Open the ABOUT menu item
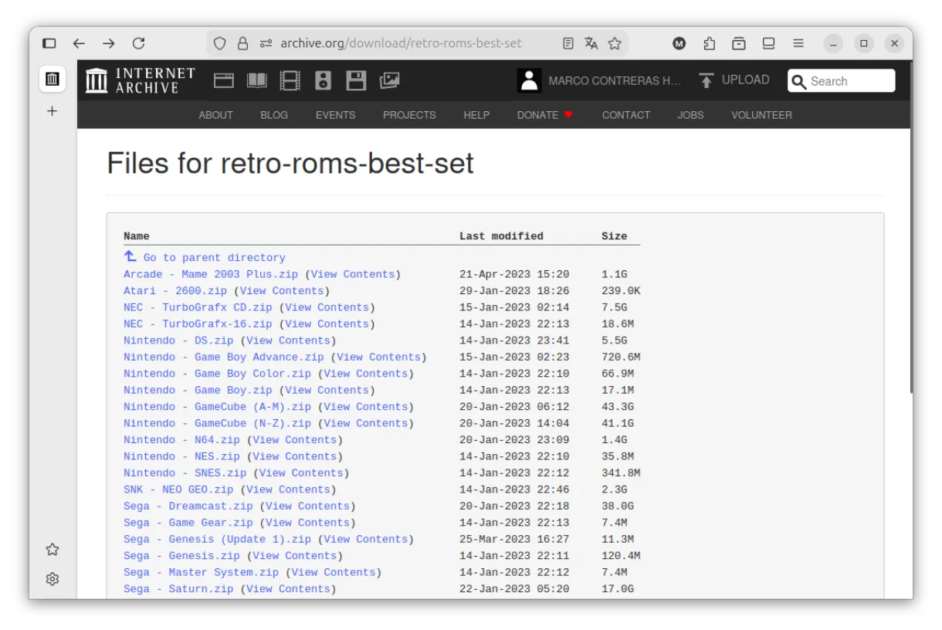942x630 pixels. 215,115
